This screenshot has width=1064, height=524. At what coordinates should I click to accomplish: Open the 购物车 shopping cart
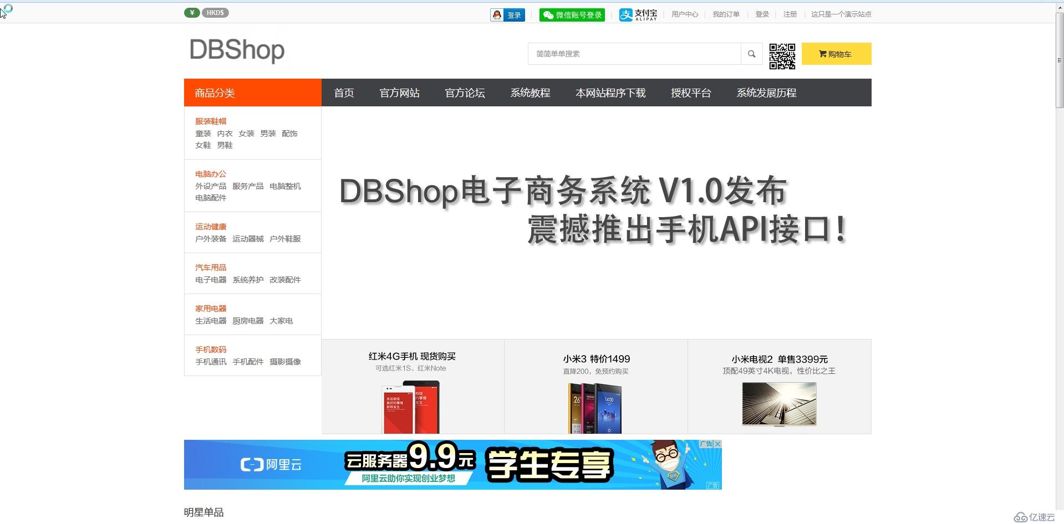point(836,54)
